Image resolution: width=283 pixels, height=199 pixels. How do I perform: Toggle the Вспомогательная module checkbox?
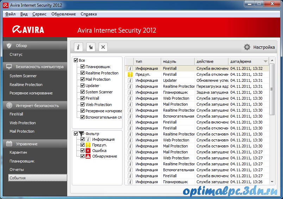pos(82,117)
